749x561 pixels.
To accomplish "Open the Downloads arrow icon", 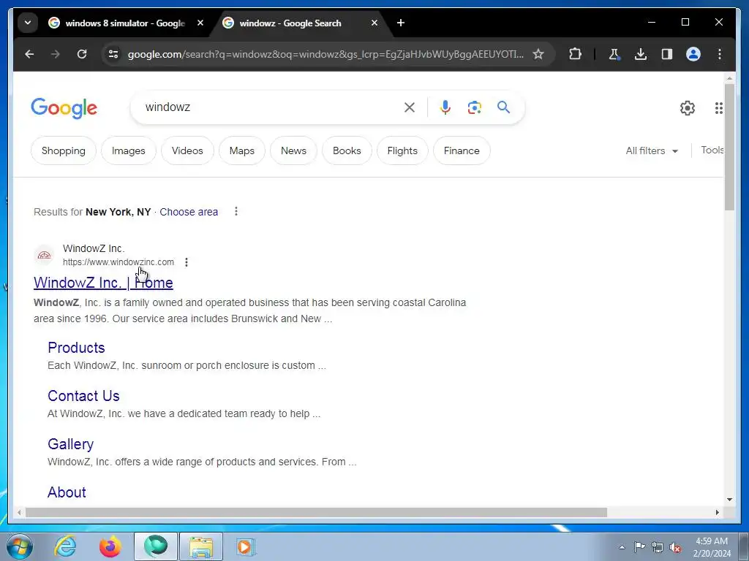I will [641, 54].
